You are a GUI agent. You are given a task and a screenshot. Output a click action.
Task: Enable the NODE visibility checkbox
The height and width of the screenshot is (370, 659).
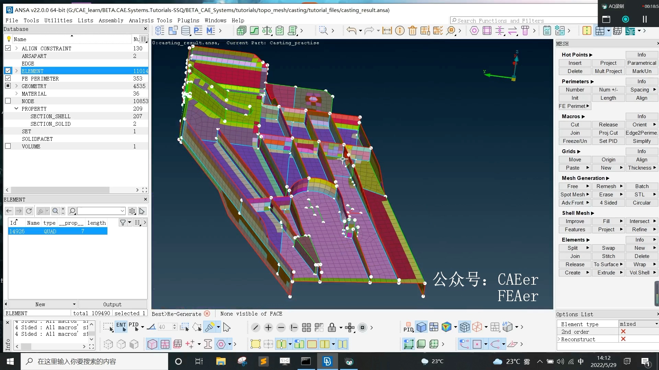pyautogui.click(x=8, y=101)
